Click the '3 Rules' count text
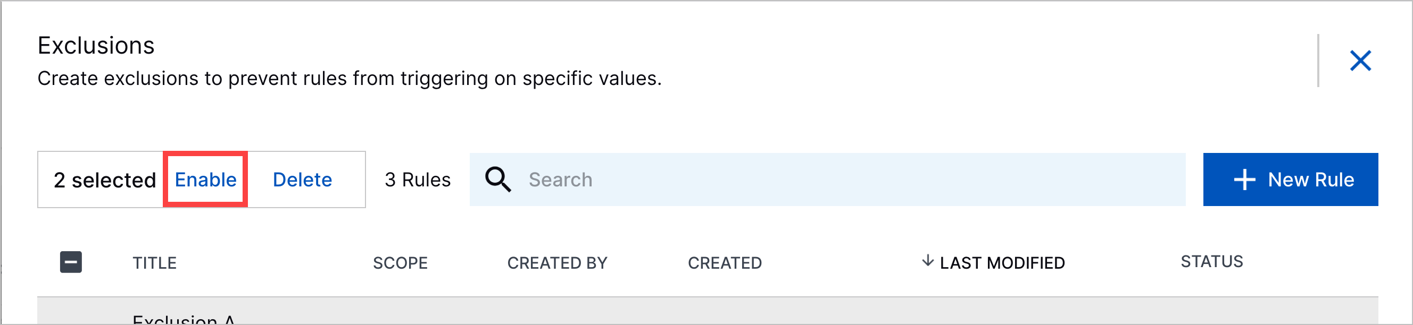Screen dimensions: 1413x325 click(x=418, y=179)
